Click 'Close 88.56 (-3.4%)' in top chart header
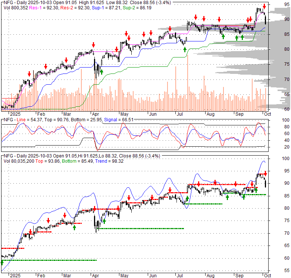Image resolution: width=291 pixels, height=278 pixels. tap(150, 3)
